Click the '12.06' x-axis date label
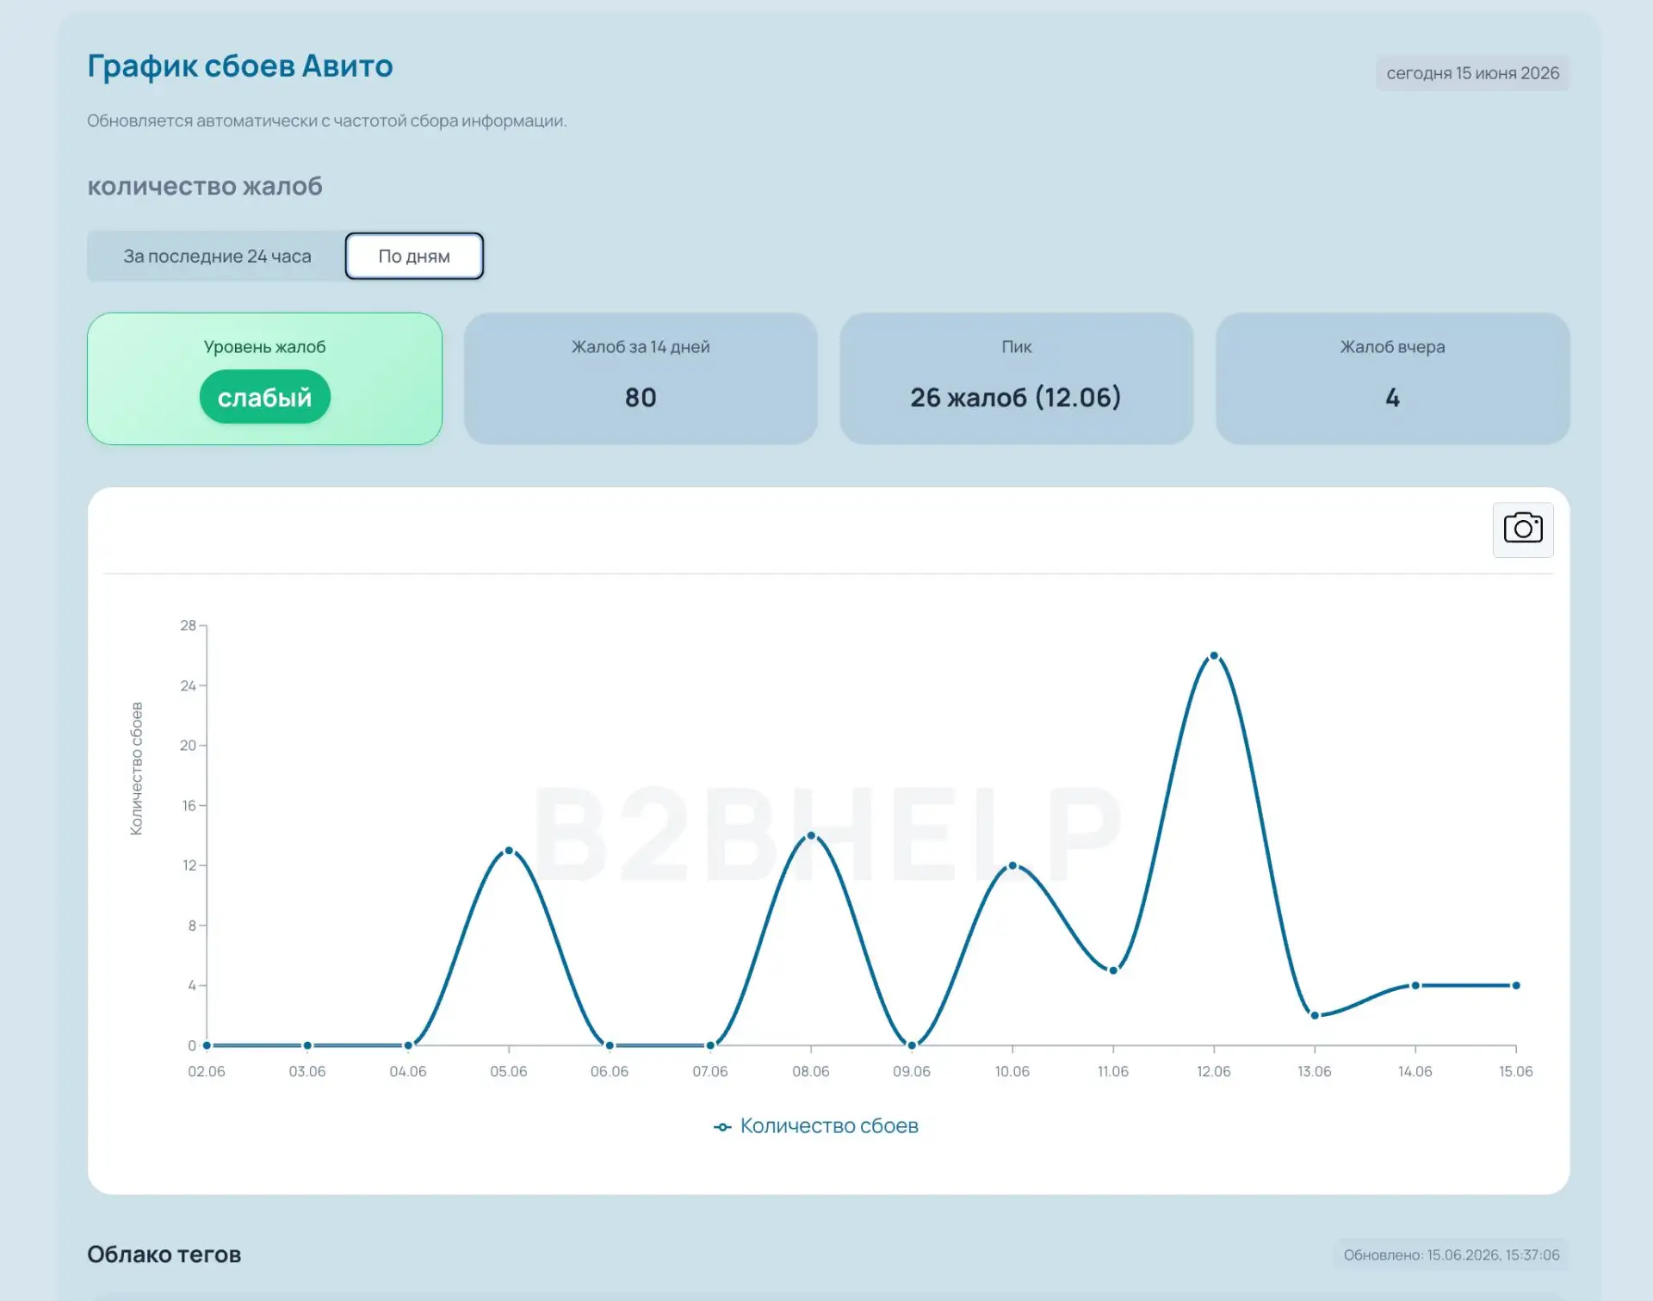This screenshot has height=1301, width=1653. pyautogui.click(x=1214, y=1071)
